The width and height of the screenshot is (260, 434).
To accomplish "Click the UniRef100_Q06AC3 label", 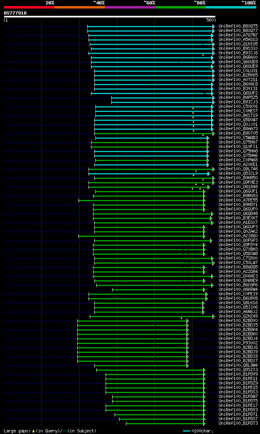I will click(x=238, y=276).
